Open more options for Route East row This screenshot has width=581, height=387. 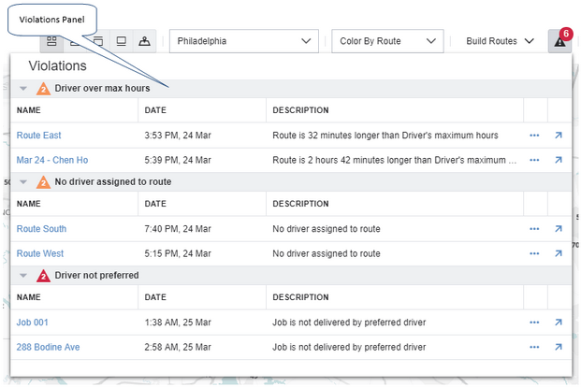tap(534, 136)
